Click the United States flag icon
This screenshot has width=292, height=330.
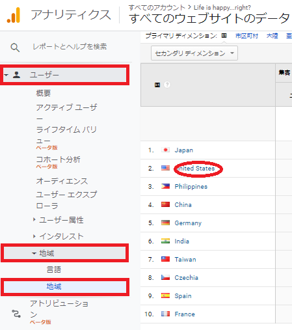165,168
